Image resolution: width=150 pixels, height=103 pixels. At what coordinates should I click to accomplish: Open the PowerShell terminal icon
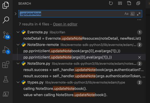click(x=6, y=94)
